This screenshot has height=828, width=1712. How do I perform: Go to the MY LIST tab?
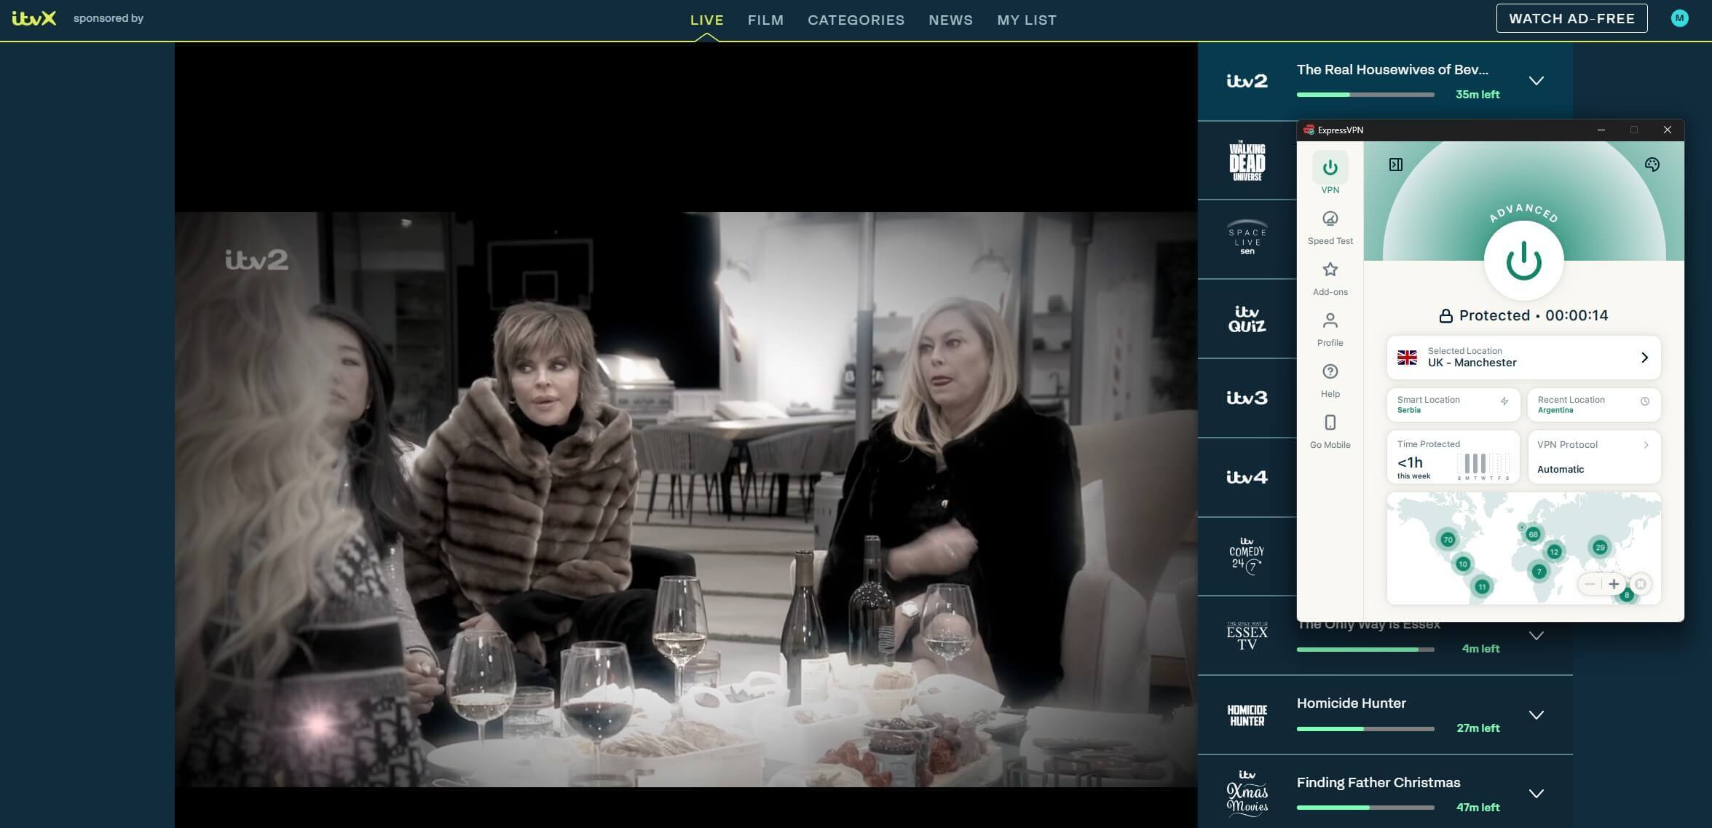click(1027, 20)
